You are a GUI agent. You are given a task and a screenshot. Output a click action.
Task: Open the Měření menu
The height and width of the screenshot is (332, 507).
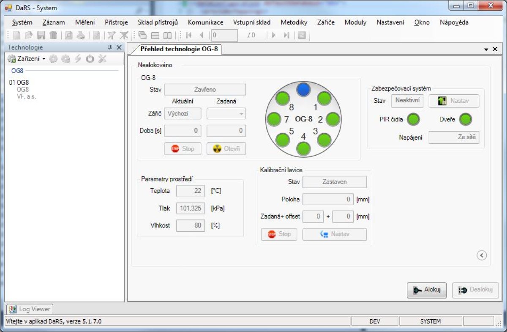pyautogui.click(x=85, y=22)
